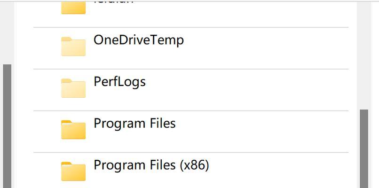Click the PerfLogs folder icon
The width and height of the screenshot is (379, 188).
[x=73, y=88]
